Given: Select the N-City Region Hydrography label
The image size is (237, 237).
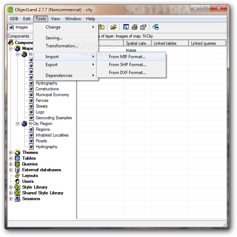Looking at the screenshot, I should coord(47,147).
